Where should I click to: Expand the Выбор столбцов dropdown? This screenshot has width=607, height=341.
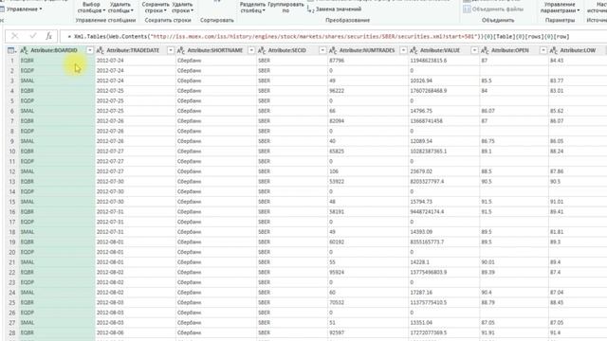pos(91,8)
